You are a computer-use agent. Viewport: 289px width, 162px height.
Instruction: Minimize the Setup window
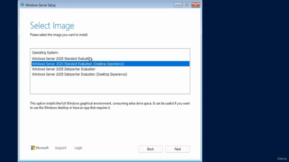pyautogui.click(x=178, y=5)
